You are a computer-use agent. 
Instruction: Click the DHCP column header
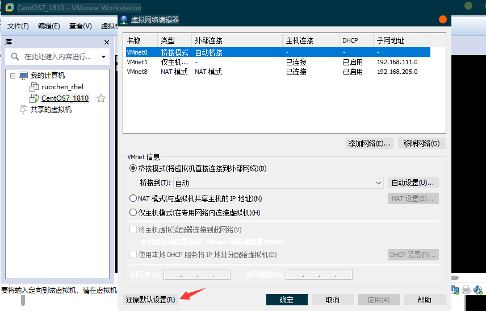356,40
